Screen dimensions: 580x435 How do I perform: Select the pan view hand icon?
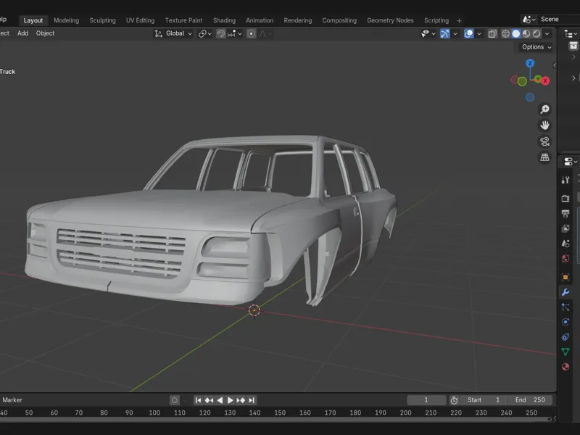[x=544, y=125]
